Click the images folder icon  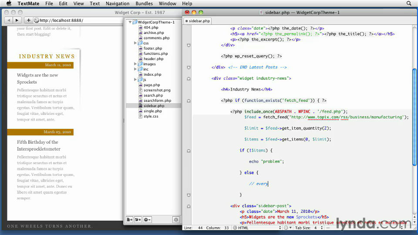click(x=140, y=64)
